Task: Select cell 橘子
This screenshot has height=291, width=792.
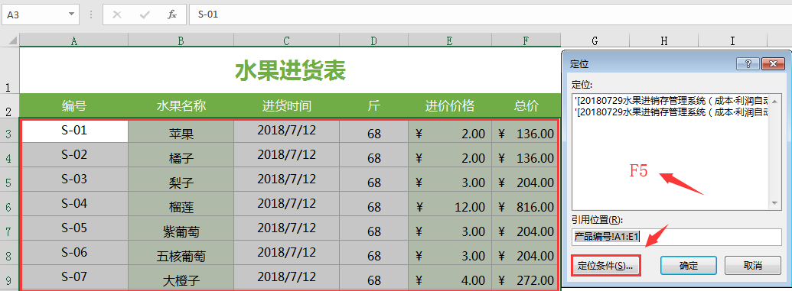Action: coord(181,155)
